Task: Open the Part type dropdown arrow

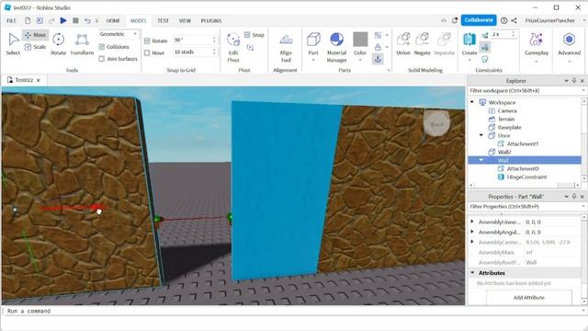Action: (313, 60)
